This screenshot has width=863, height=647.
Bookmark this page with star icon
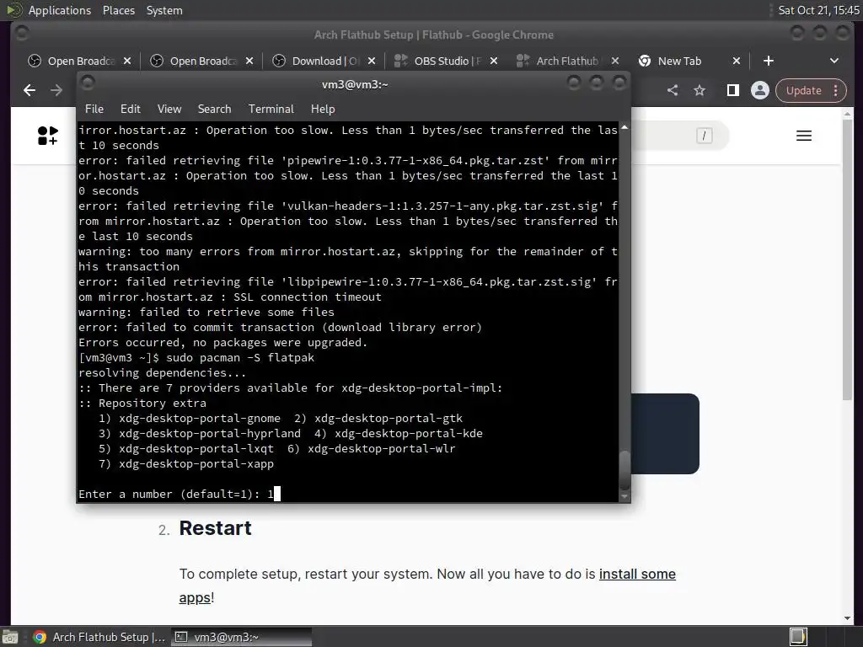click(700, 90)
